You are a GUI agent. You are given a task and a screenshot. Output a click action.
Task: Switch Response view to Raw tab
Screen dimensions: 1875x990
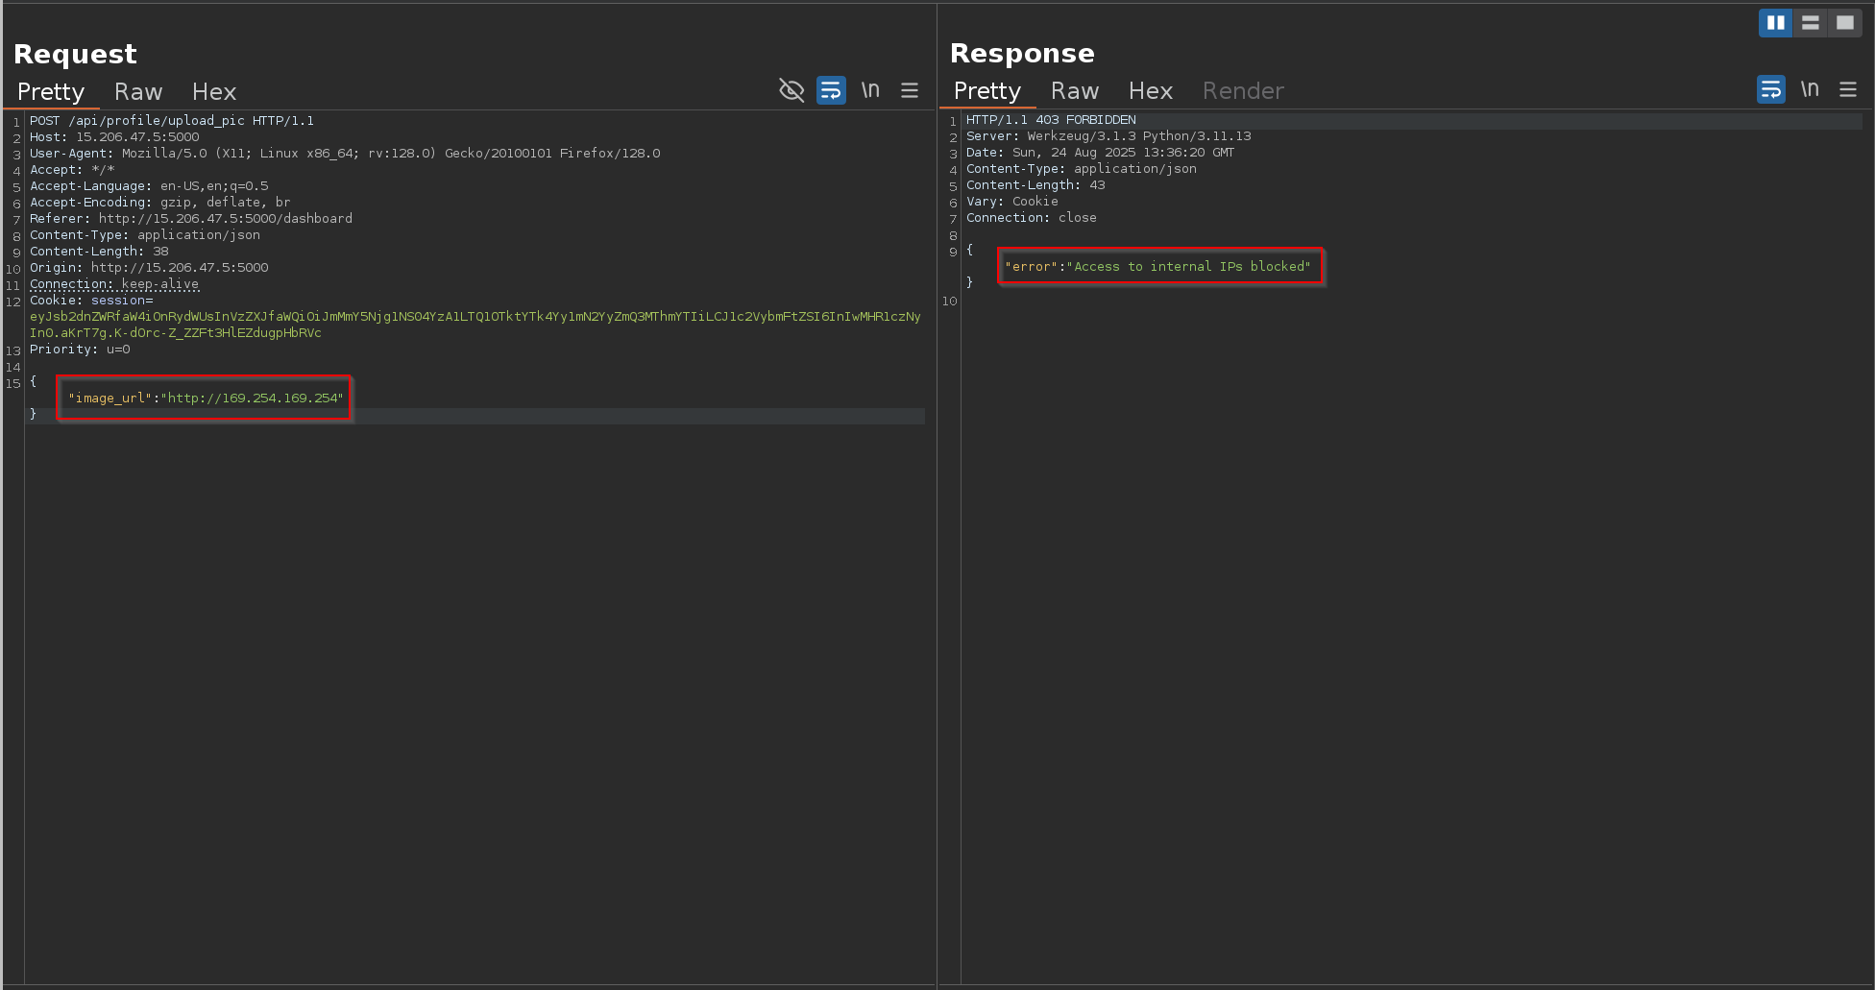coord(1074,90)
